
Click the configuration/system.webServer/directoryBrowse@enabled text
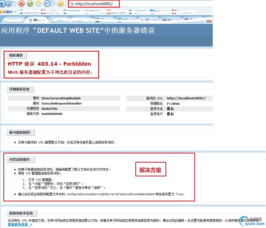110,194
